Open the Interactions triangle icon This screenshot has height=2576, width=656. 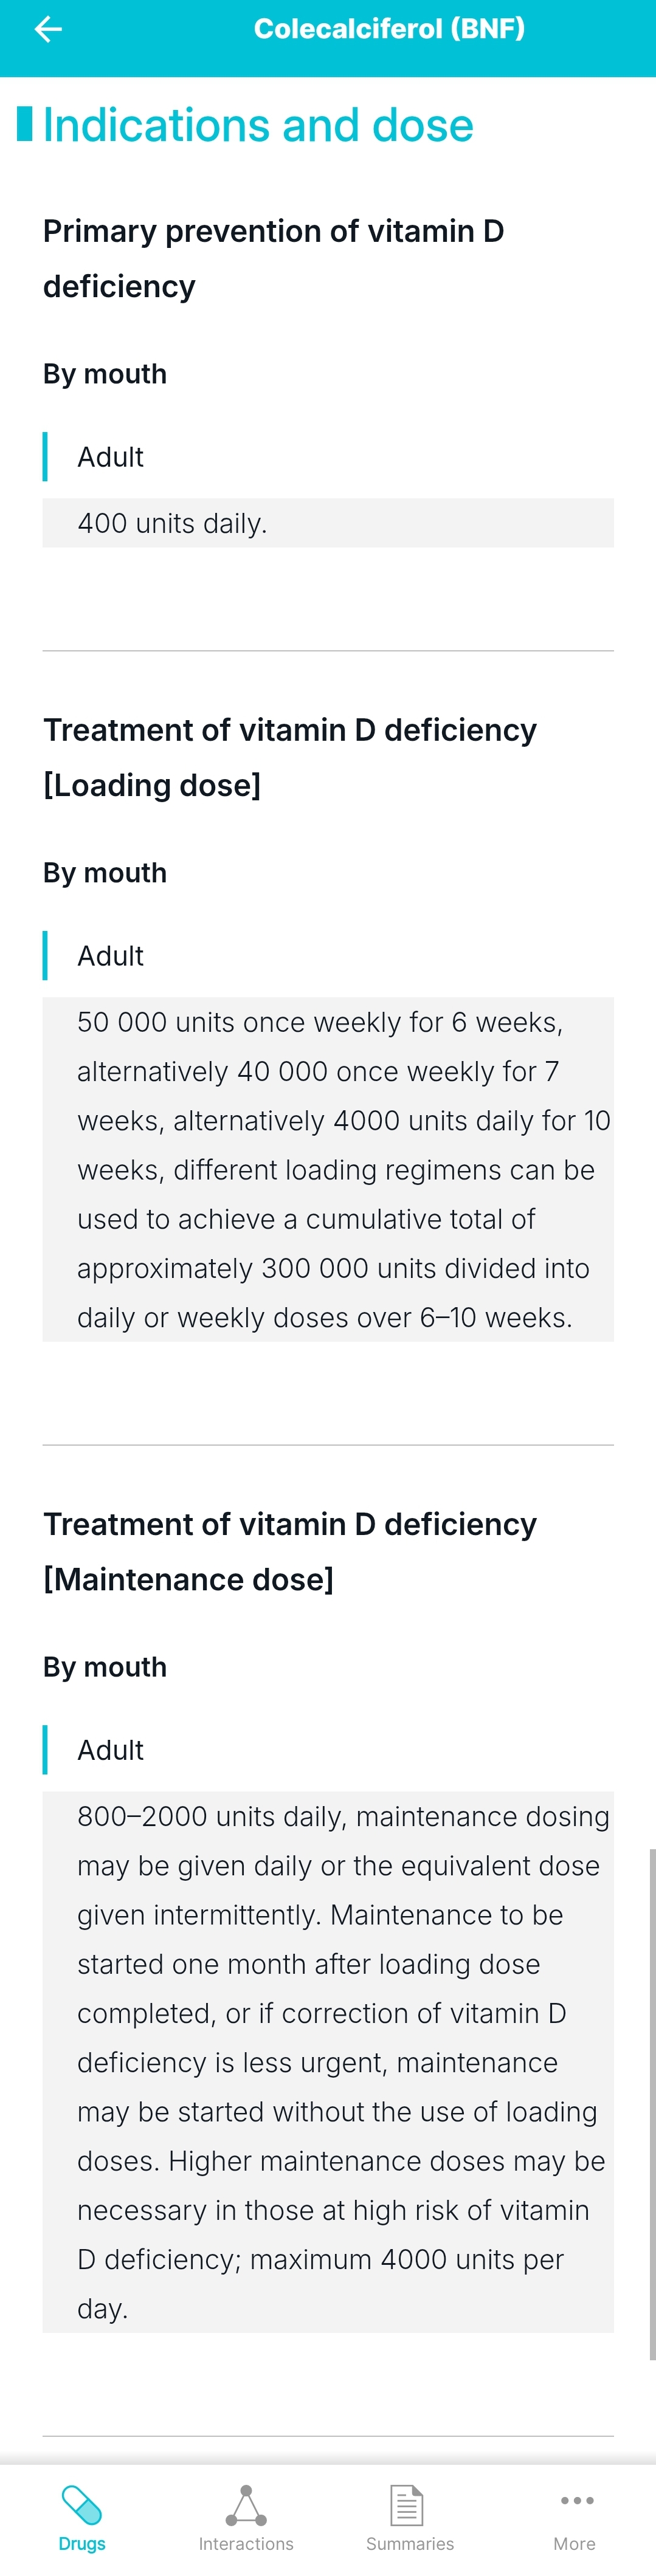[246, 2505]
